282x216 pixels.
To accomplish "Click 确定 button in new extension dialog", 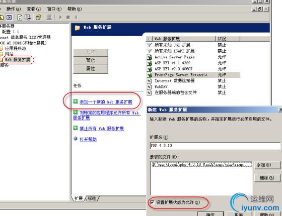I will pos(210,214).
